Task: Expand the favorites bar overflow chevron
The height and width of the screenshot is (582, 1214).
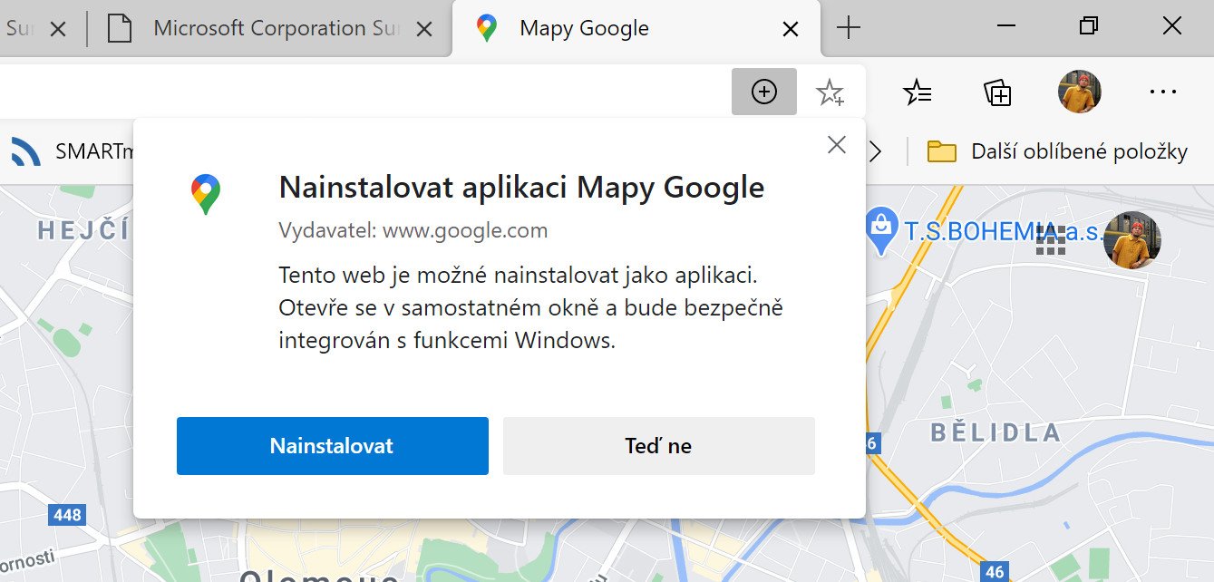Action: click(875, 151)
